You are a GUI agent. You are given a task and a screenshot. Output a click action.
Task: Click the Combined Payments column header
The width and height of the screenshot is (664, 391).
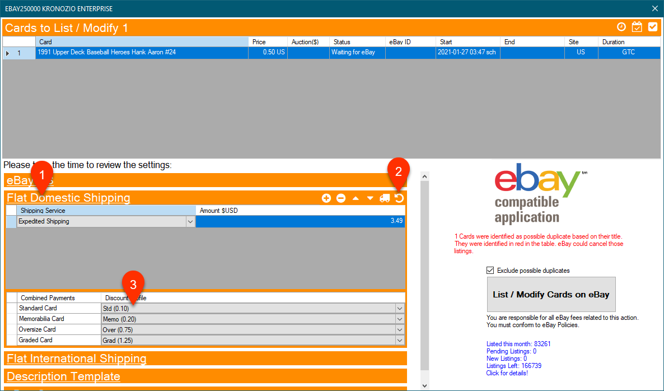coord(59,298)
